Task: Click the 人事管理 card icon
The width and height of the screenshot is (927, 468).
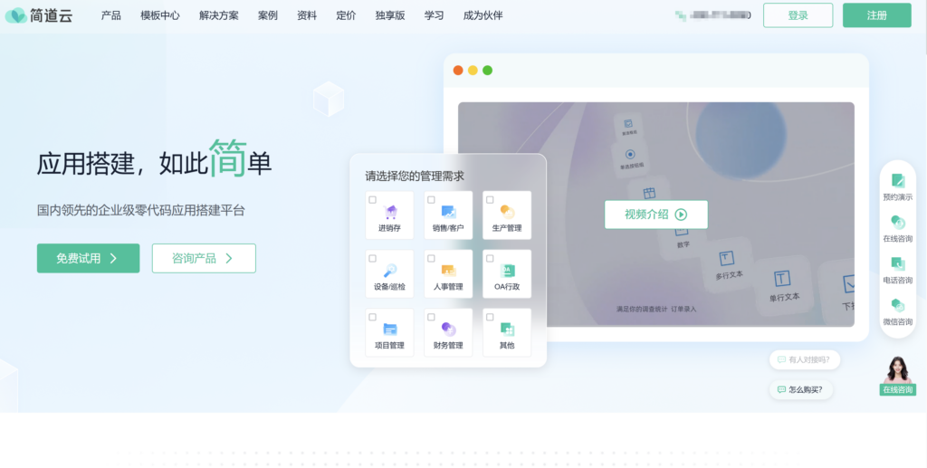Action: tap(448, 270)
